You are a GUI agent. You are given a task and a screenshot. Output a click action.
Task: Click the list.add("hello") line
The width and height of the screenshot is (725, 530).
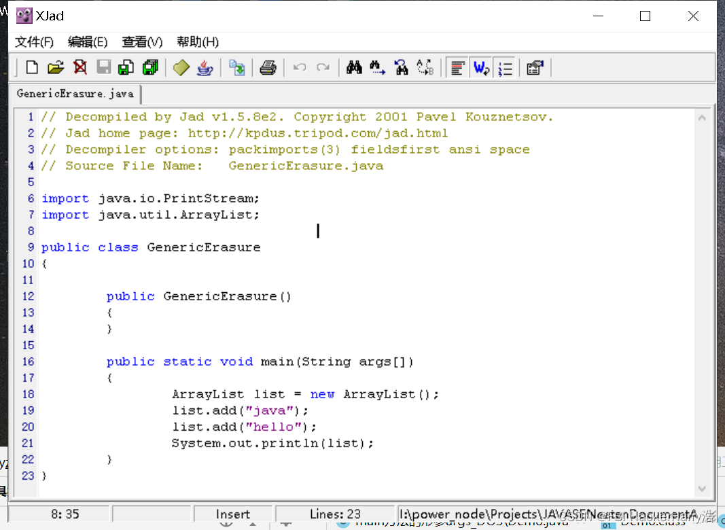click(244, 427)
